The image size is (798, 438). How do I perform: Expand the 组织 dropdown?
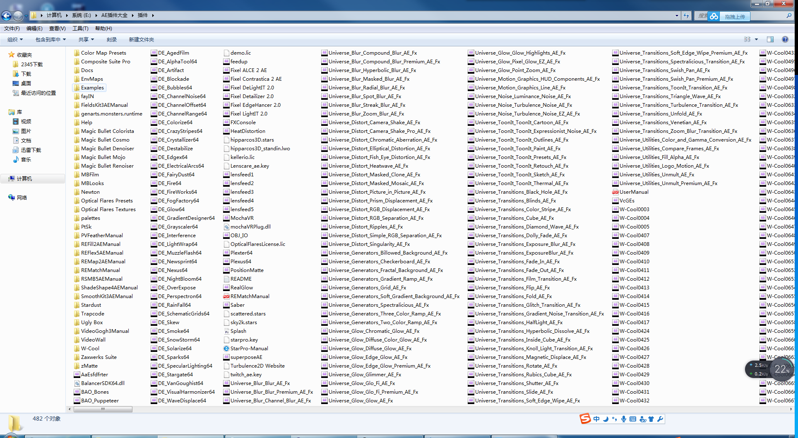pyautogui.click(x=15, y=39)
